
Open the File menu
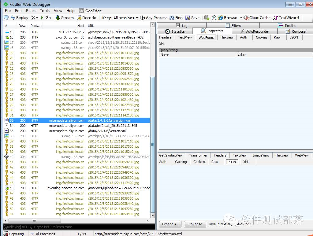[x=8, y=11]
